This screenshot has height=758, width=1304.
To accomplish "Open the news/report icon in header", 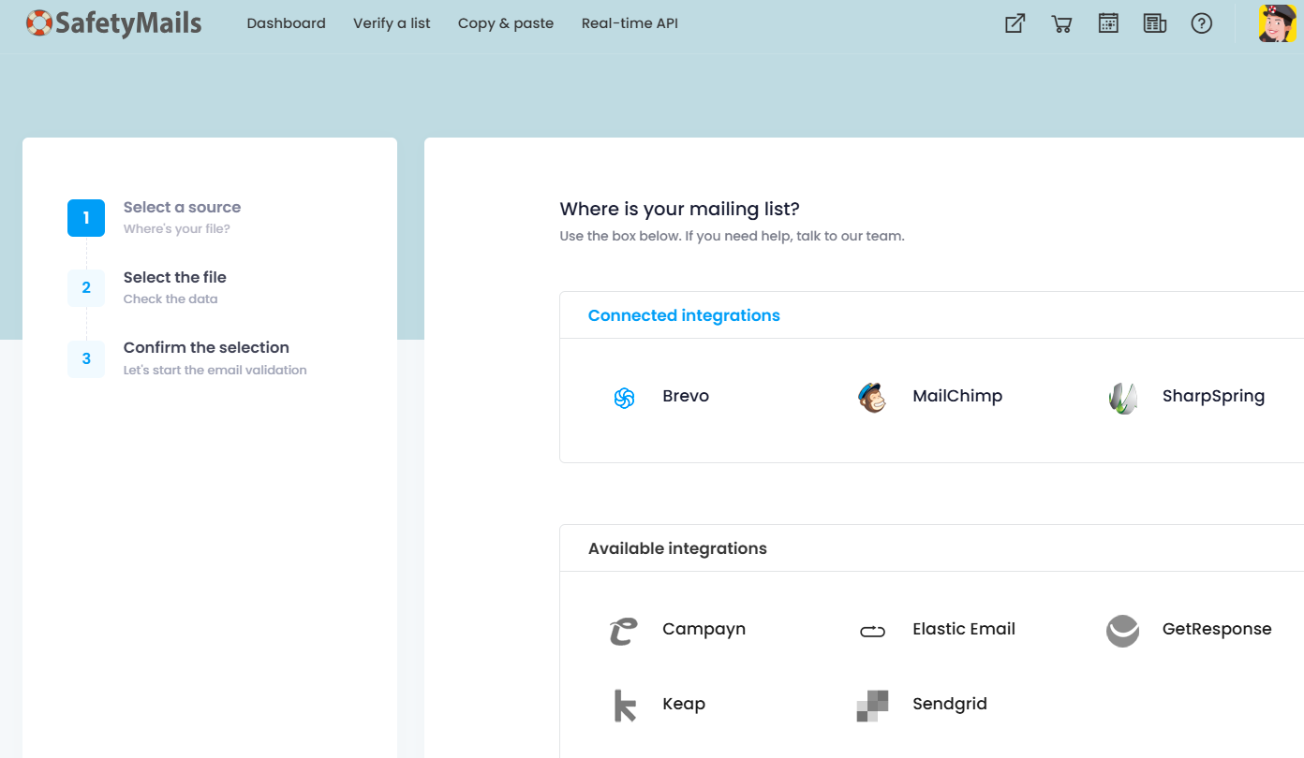I will [1155, 23].
